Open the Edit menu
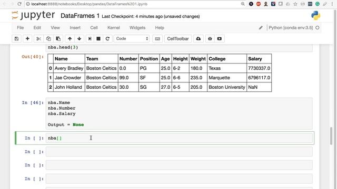 (x=37, y=28)
